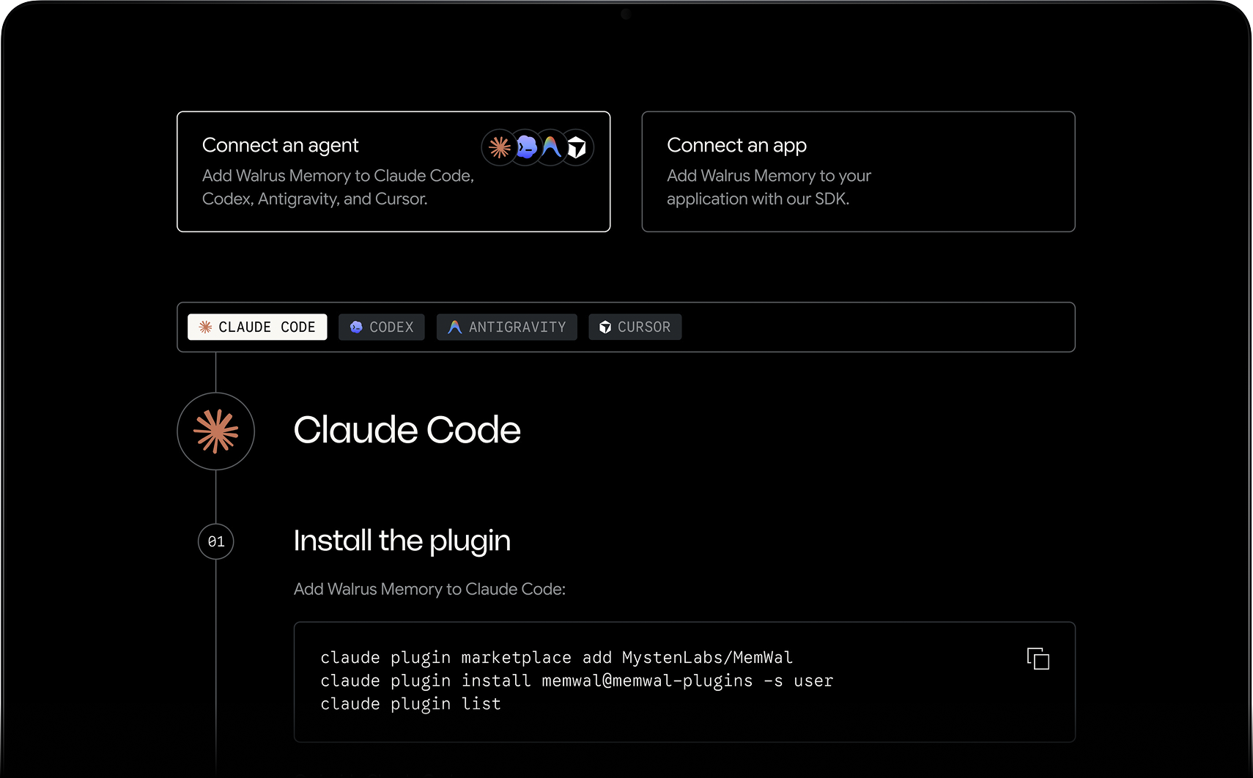Screen dimensions: 1253x778
Task: Click Antigravity icon in agent card
Action: [x=551, y=147]
